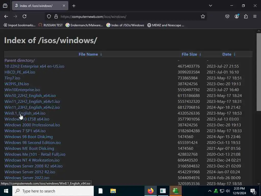Image resolution: width=261 pixels, height=196 pixels.
Task: Download Win10Enterprise.iso file
Action: pos(22,90)
